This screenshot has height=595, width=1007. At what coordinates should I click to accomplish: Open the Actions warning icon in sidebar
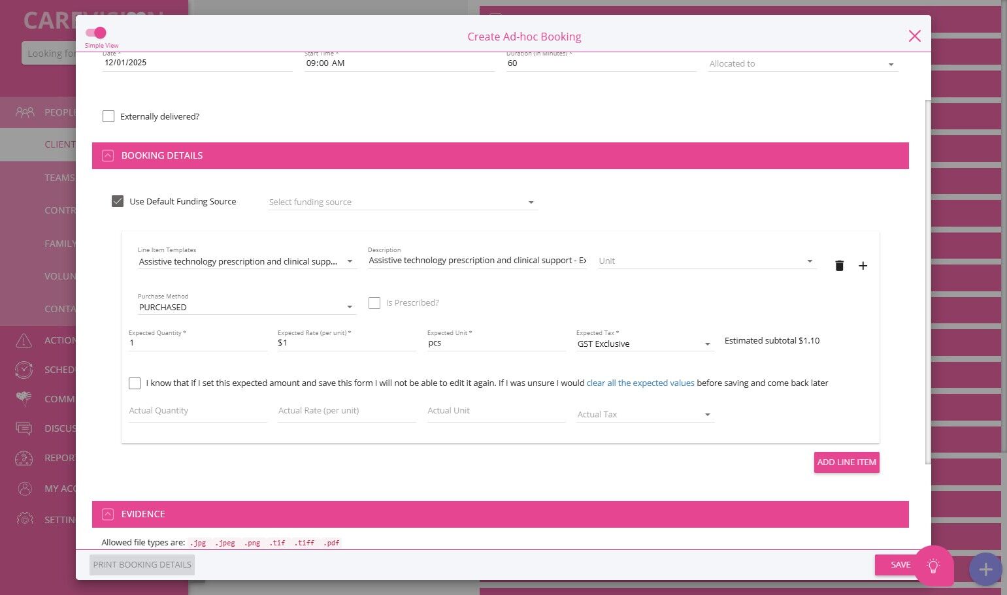click(24, 340)
